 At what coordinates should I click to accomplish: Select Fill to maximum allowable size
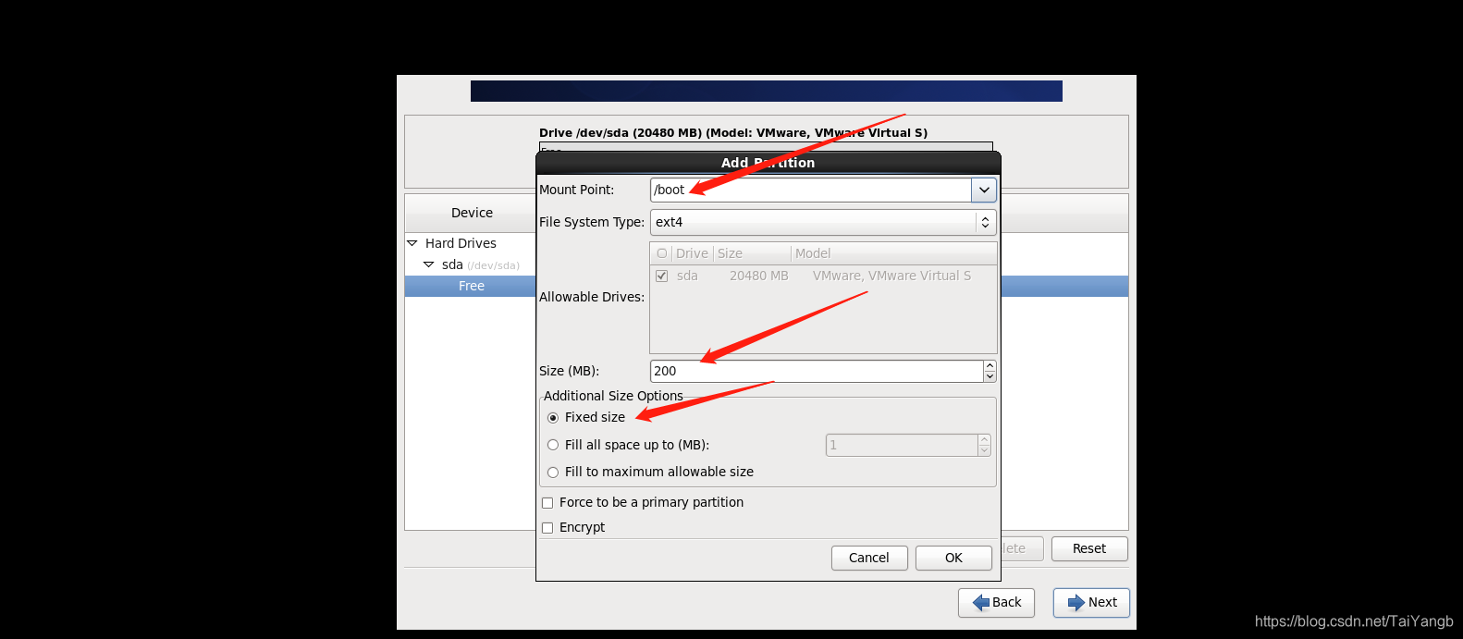pos(553,472)
